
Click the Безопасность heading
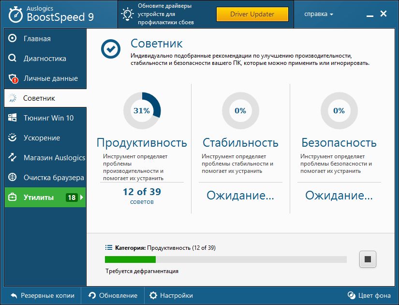339,143
